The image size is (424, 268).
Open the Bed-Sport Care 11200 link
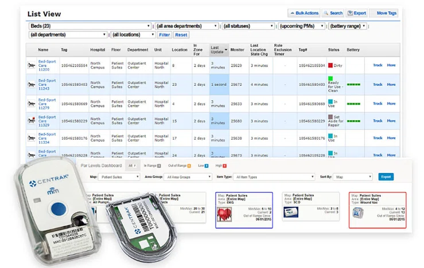point(47,65)
